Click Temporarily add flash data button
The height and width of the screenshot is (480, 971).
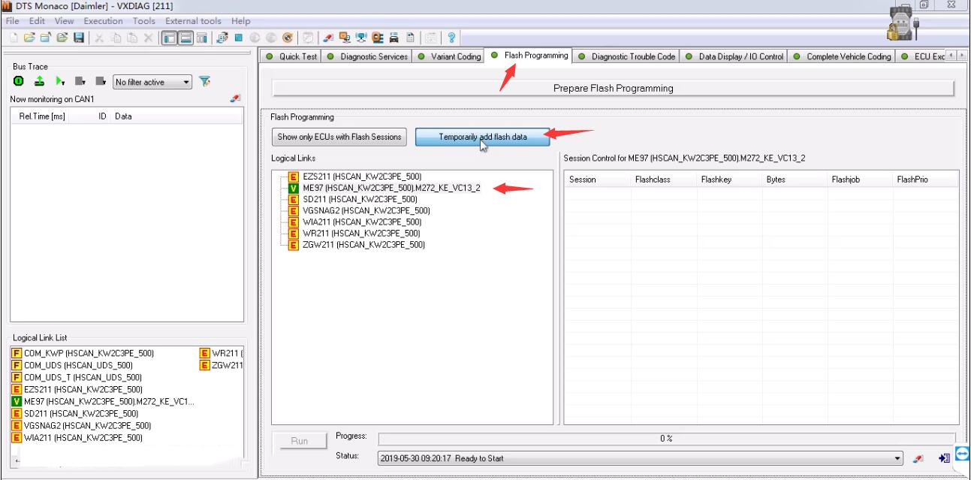[x=483, y=137]
